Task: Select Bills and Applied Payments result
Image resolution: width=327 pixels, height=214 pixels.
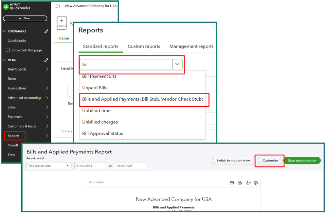Action: click(x=143, y=99)
